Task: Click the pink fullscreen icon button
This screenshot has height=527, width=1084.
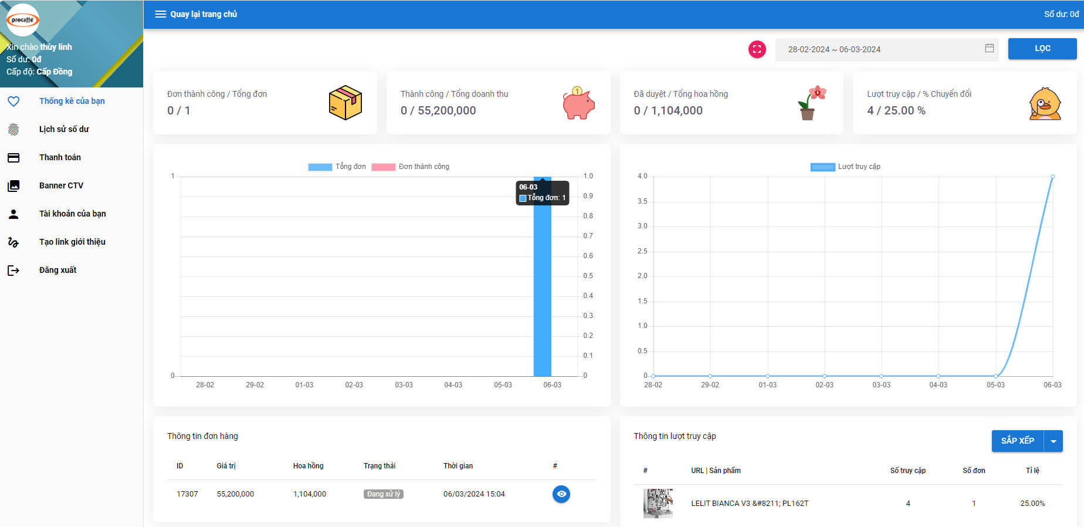Action: pyautogui.click(x=757, y=49)
